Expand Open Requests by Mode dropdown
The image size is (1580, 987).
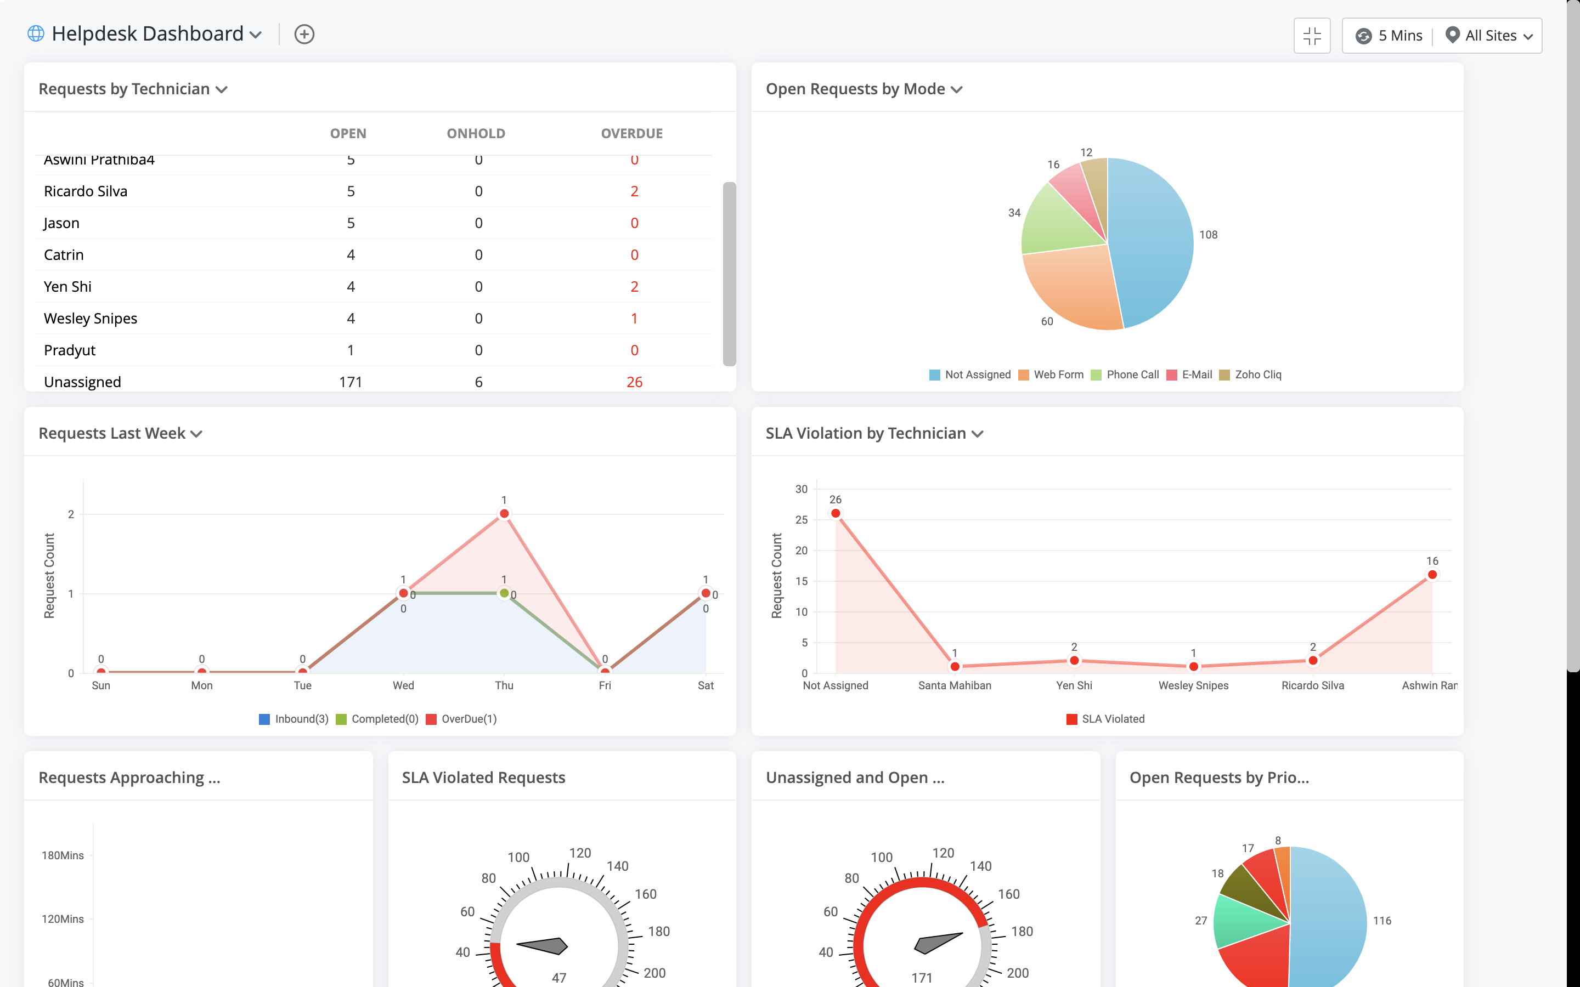(957, 89)
